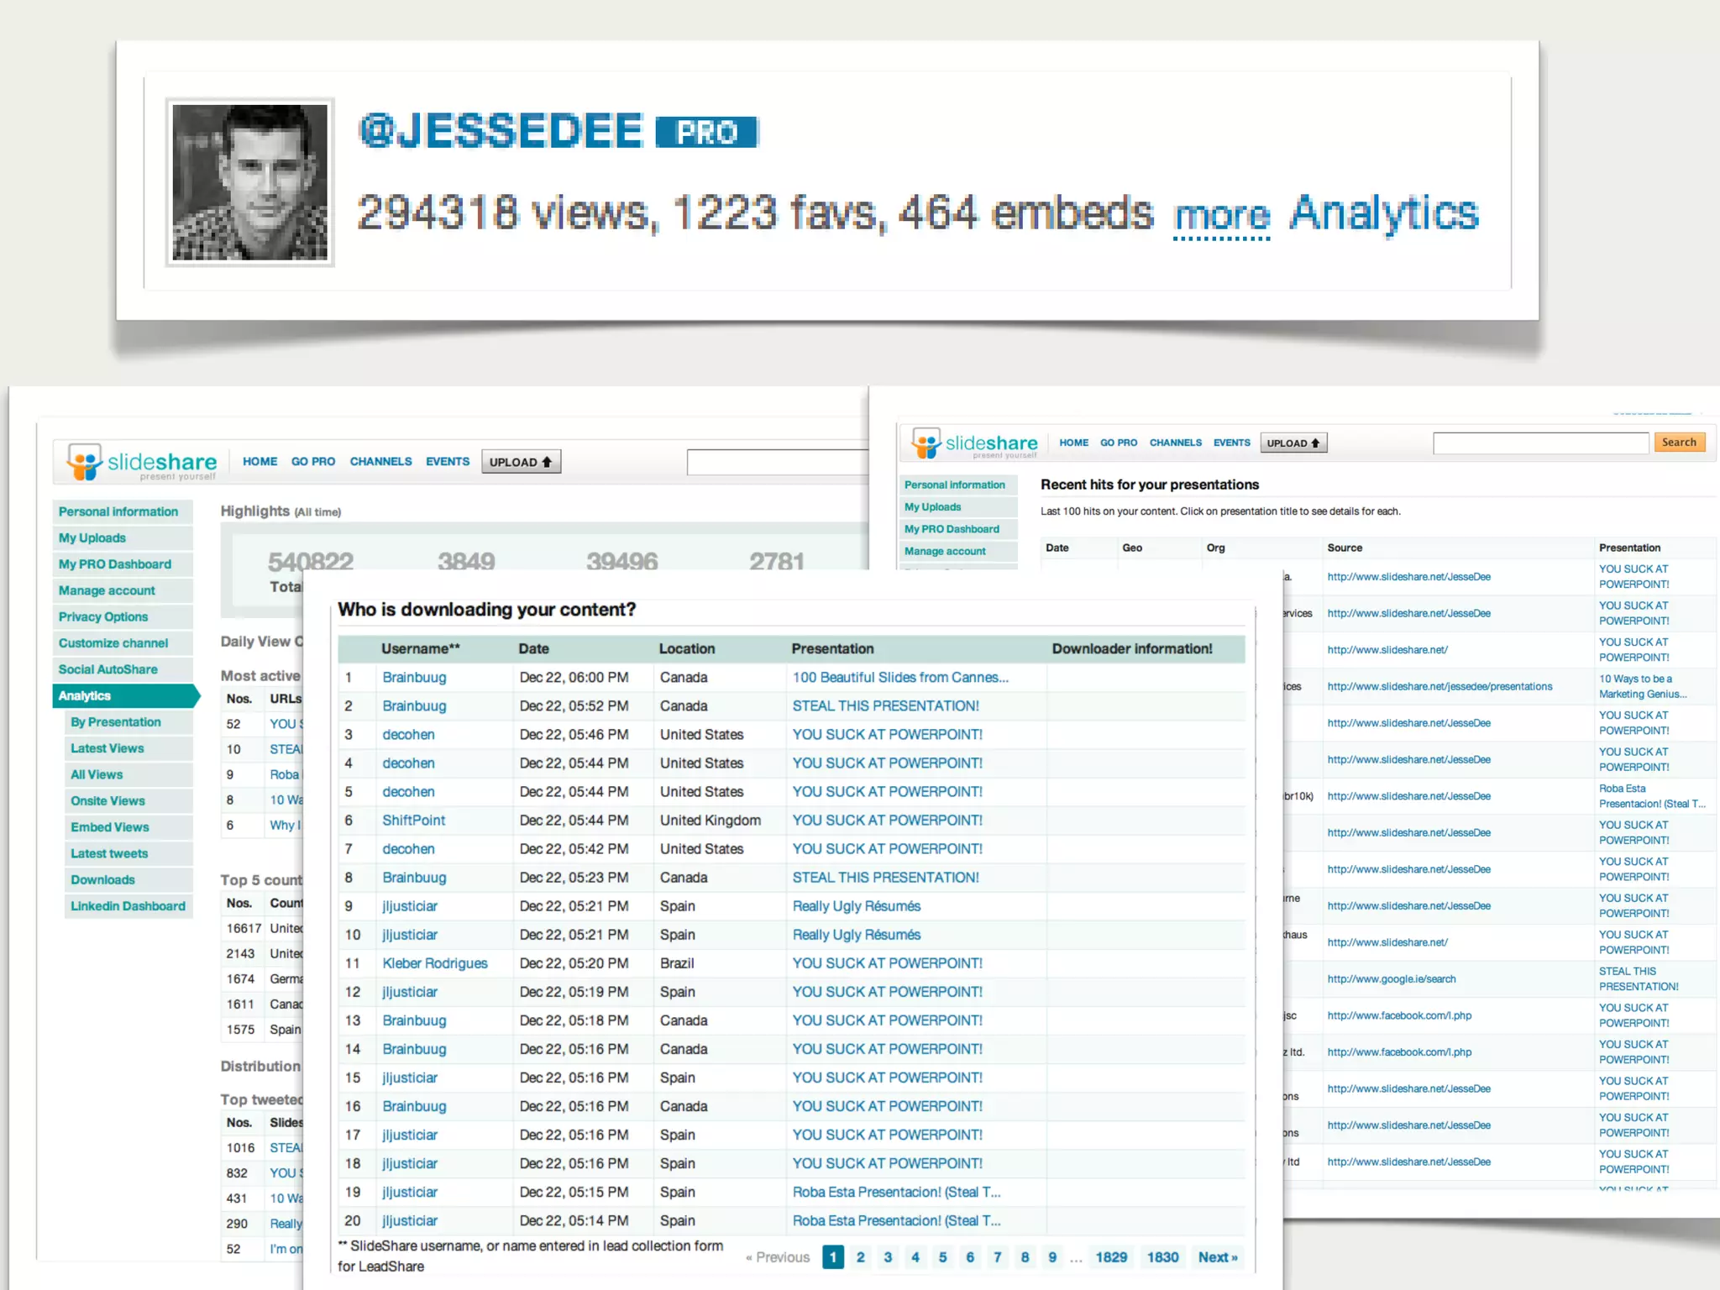Screen dimensions: 1720x1290
Task: Open Kleber Rodrigues downloader profile
Action: click(434, 963)
